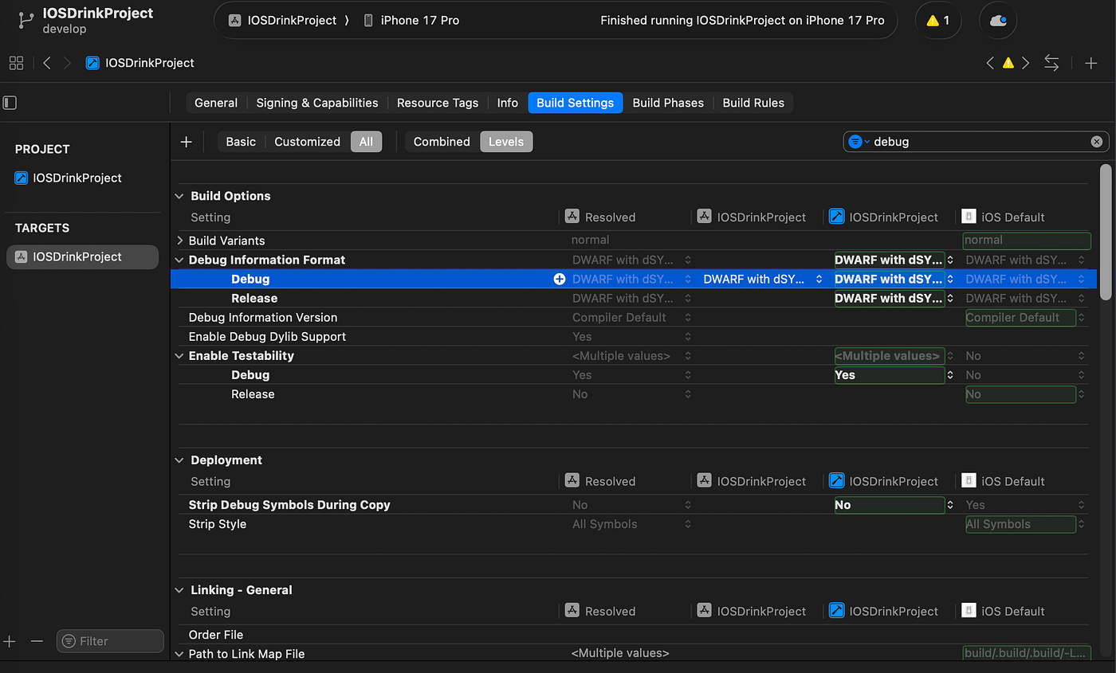Go forward using the left jump bar chevron
Image resolution: width=1116 pixels, height=673 pixels.
[68, 63]
